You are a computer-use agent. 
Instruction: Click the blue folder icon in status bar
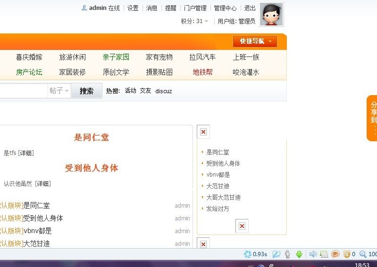click(276, 254)
